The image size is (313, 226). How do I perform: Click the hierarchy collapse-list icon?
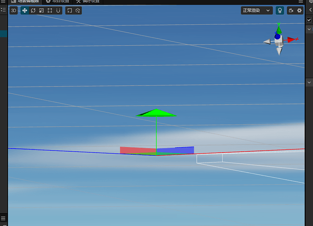point(3,10)
